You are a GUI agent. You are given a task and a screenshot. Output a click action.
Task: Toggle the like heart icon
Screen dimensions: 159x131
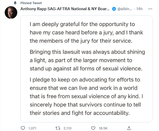coord(93,128)
